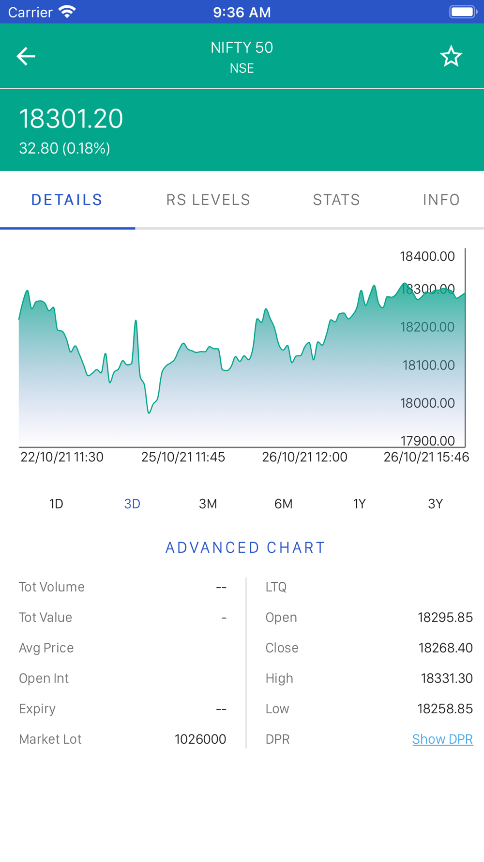This screenshot has height=862, width=484.
Task: Set chart range to 6M
Action: (283, 504)
